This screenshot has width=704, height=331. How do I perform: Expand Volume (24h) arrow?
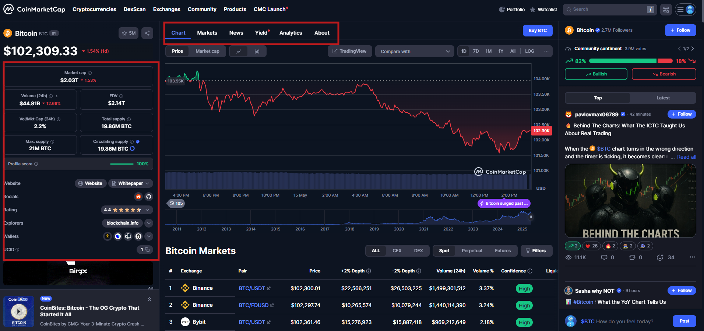tap(57, 96)
